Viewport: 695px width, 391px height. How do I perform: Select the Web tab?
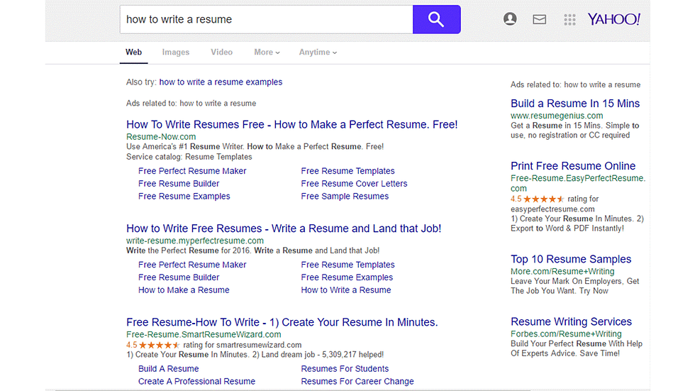click(133, 53)
